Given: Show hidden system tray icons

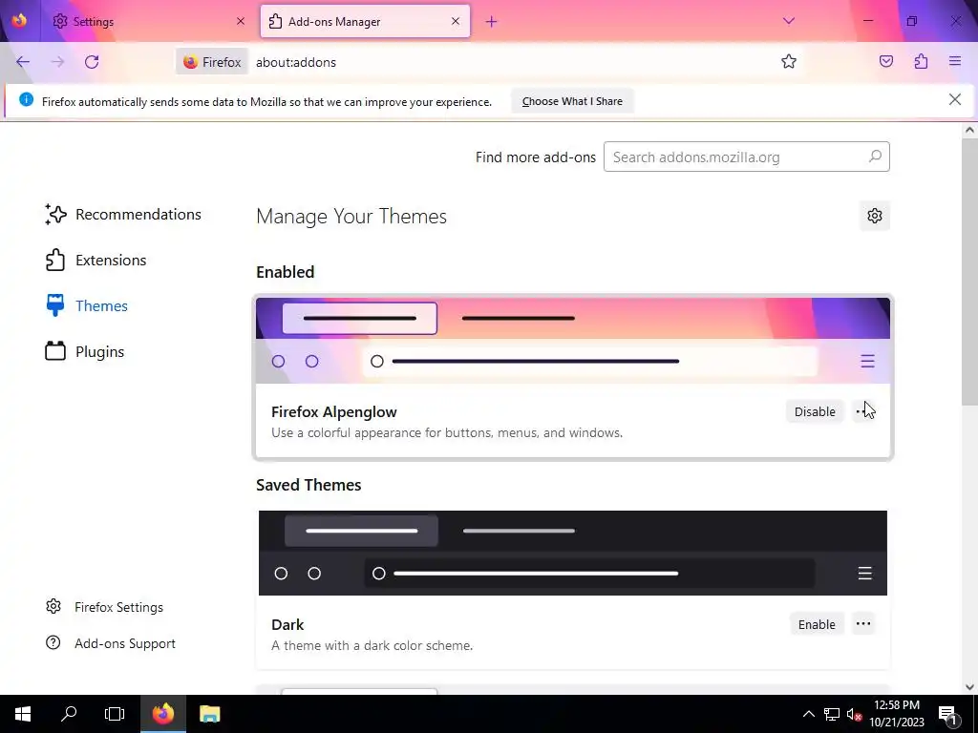Looking at the screenshot, I should tap(808, 714).
